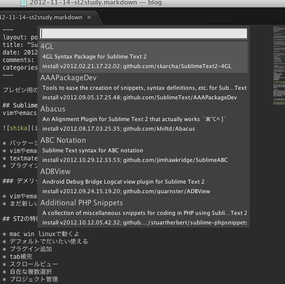Click the markdown file icon in title bar
The width and height of the screenshot is (285, 284).
pyautogui.click(x=24, y=3)
